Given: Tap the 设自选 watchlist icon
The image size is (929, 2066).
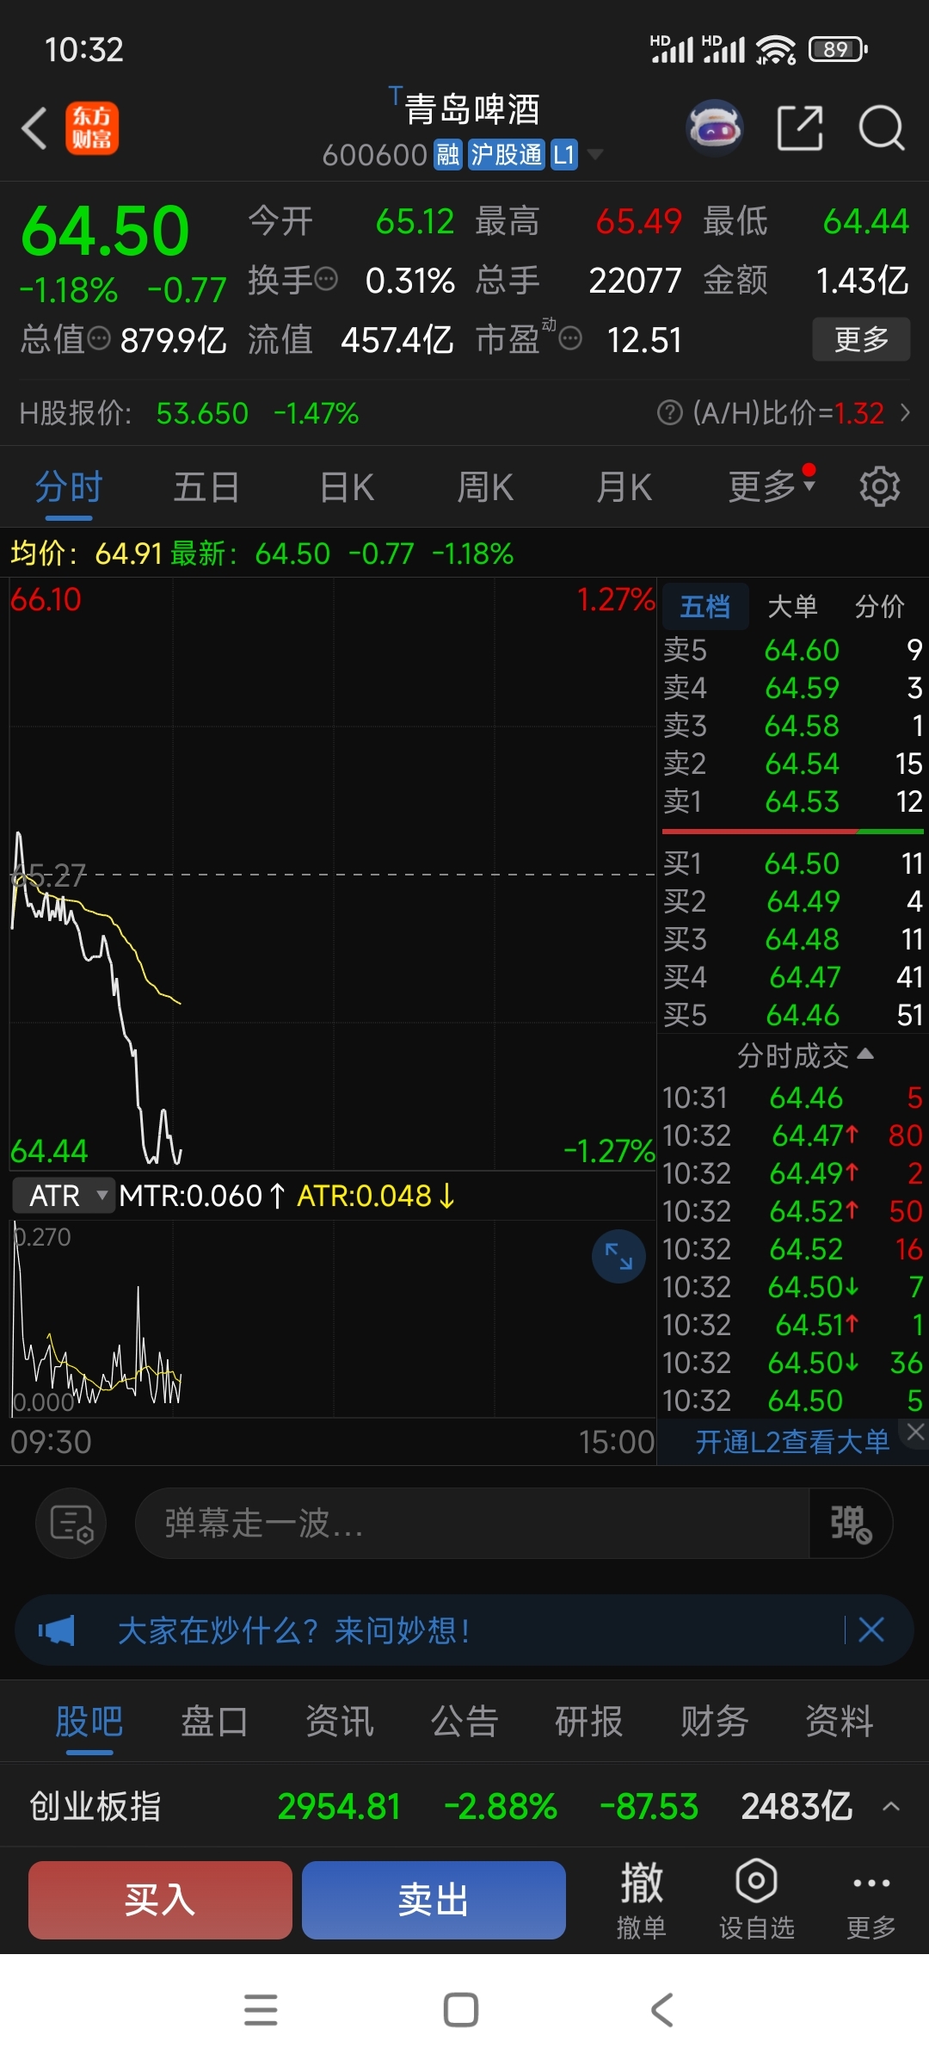Looking at the screenshot, I should 757,1900.
